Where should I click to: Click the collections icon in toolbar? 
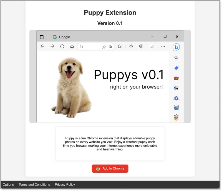(141, 46)
